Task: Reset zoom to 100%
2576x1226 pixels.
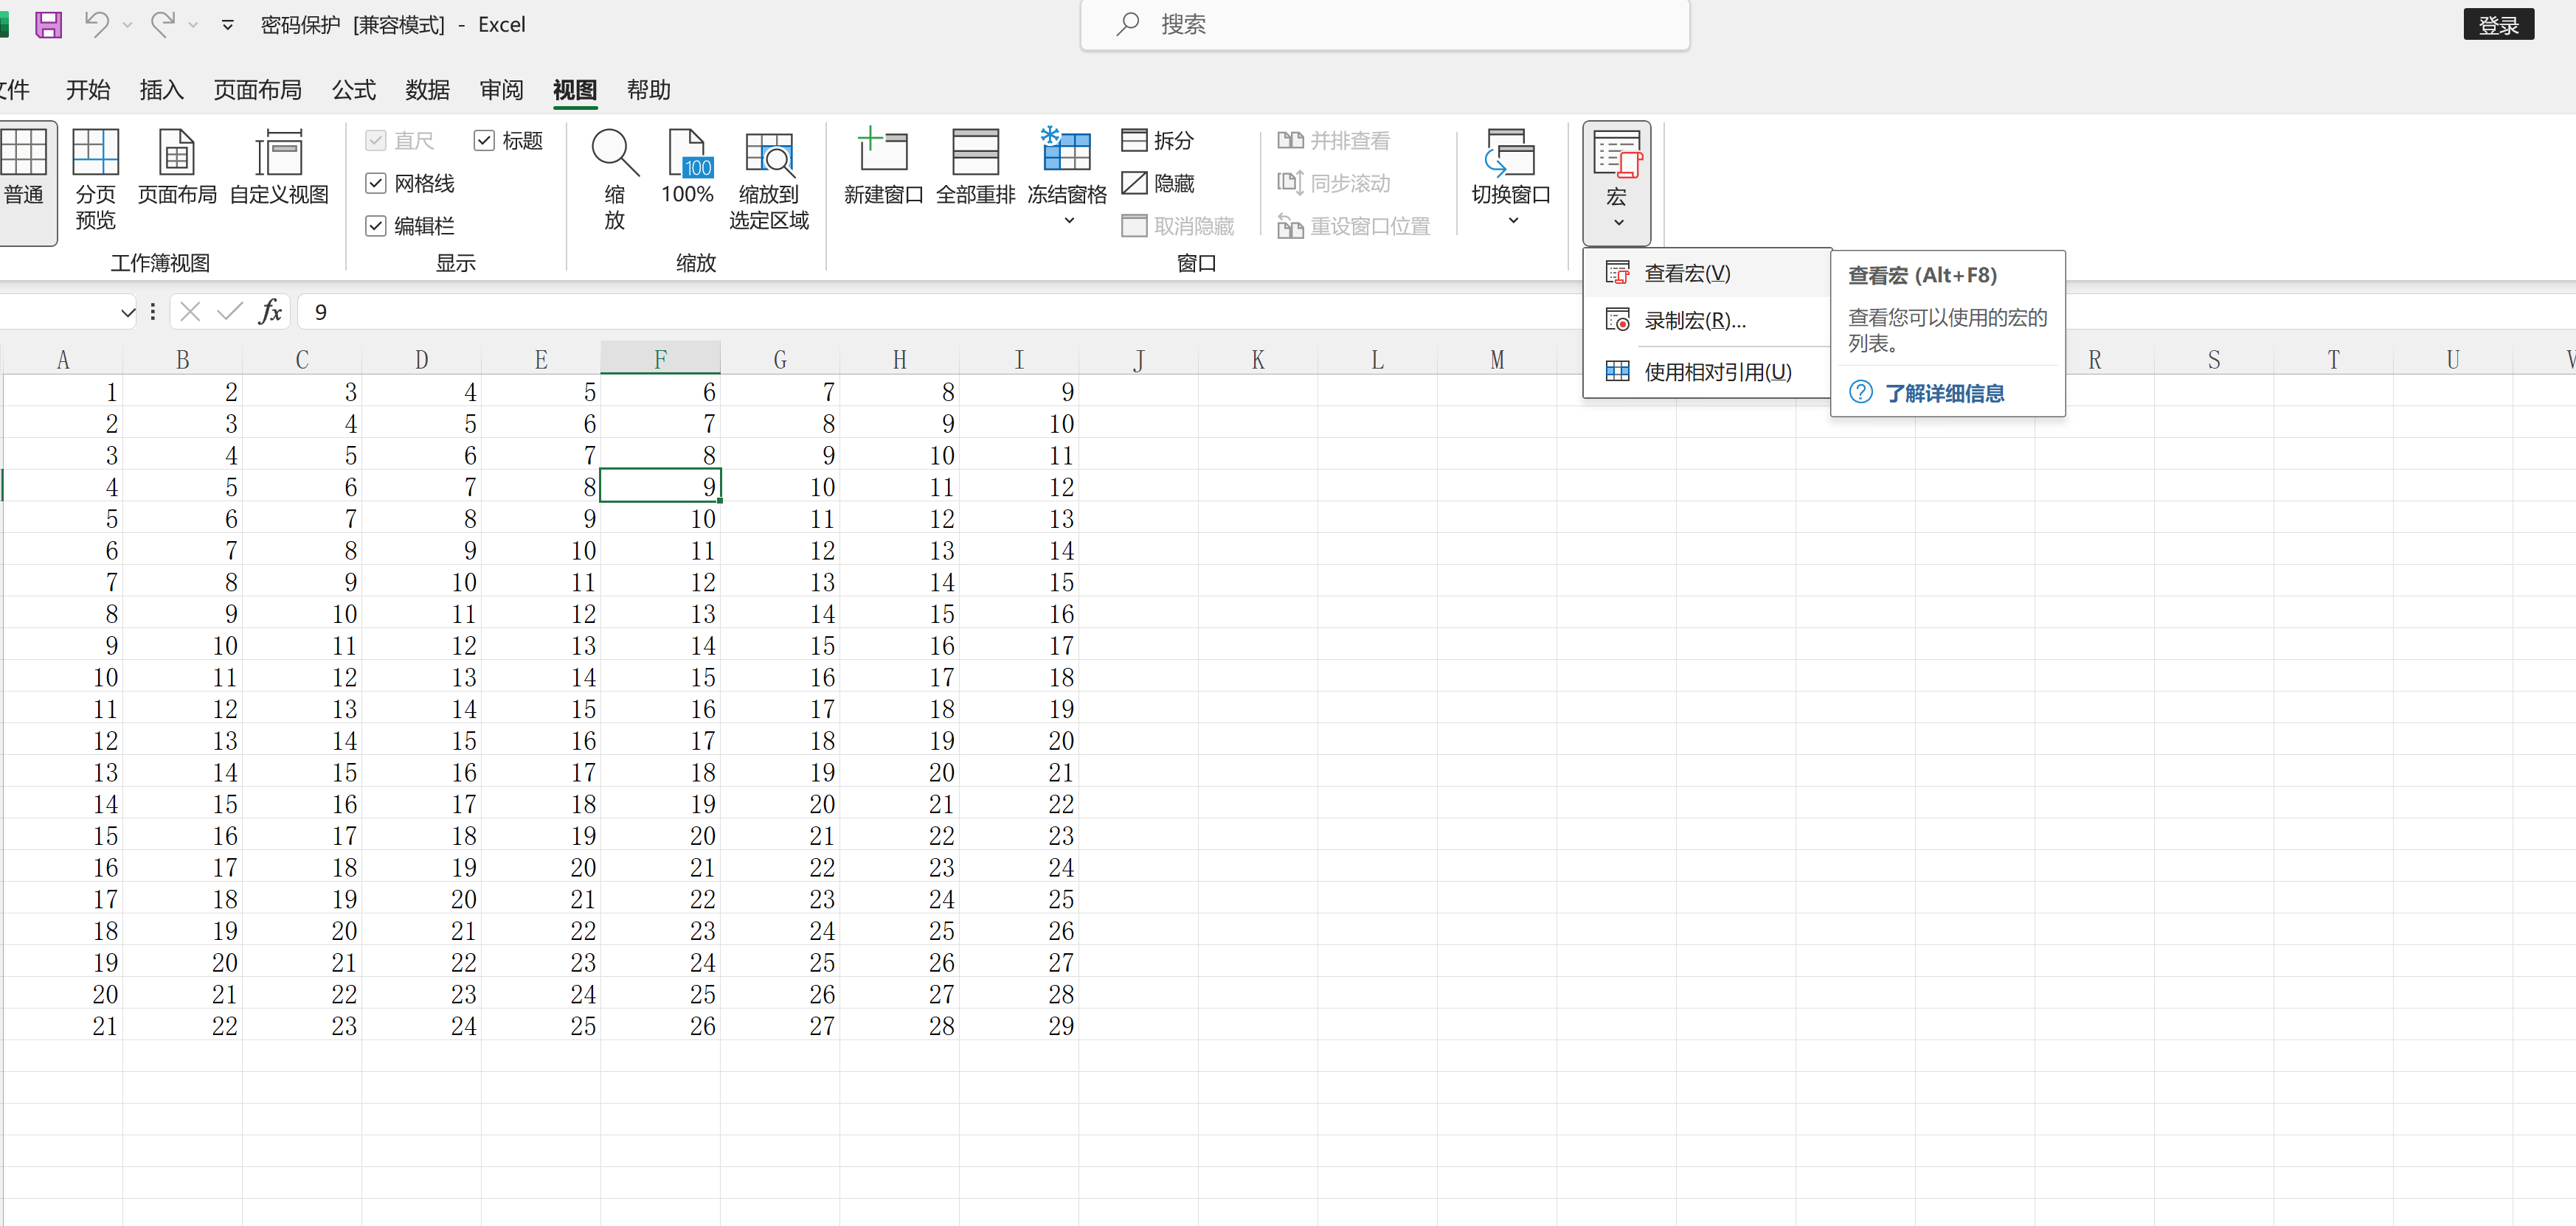Action: pyautogui.click(x=687, y=168)
